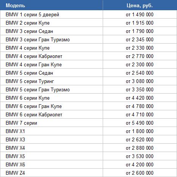
Task: Click the price от 2 540 000
Action: pos(139,73)
